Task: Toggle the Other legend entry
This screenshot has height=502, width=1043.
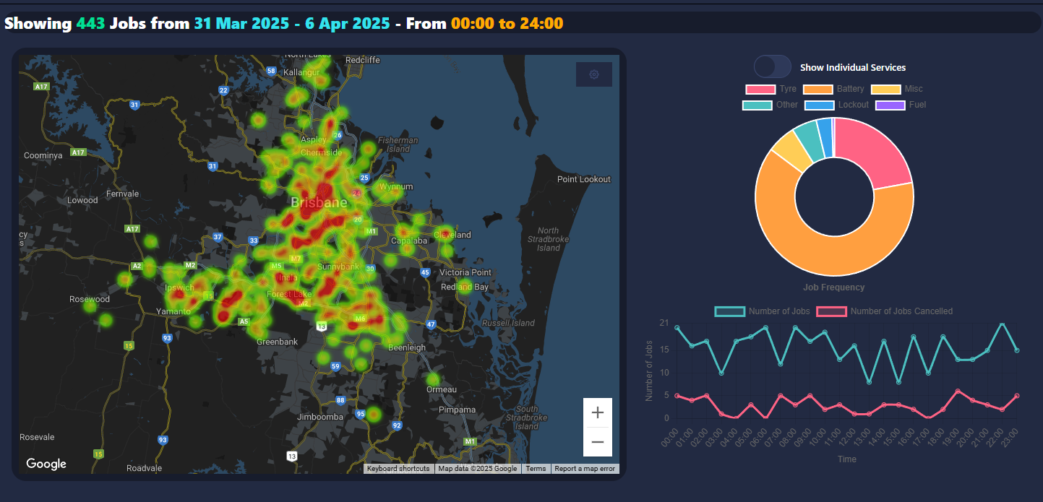Action: click(771, 105)
